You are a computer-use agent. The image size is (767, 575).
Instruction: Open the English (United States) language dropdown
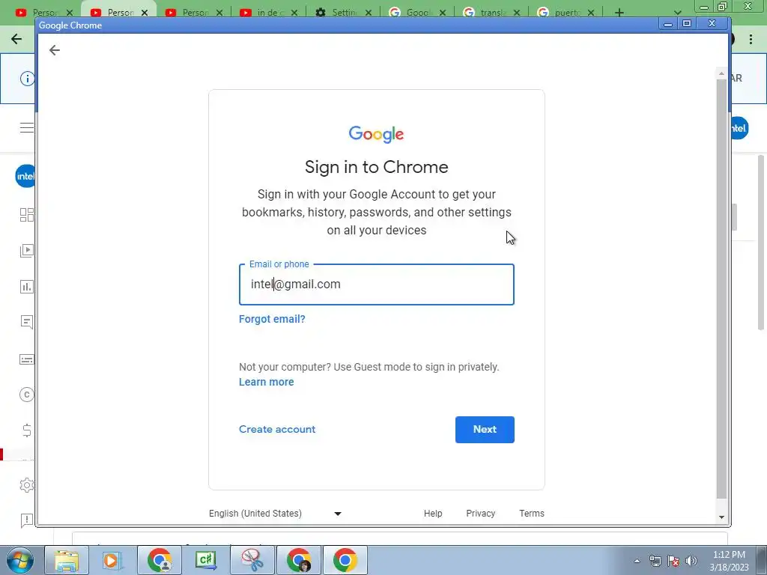(x=276, y=514)
